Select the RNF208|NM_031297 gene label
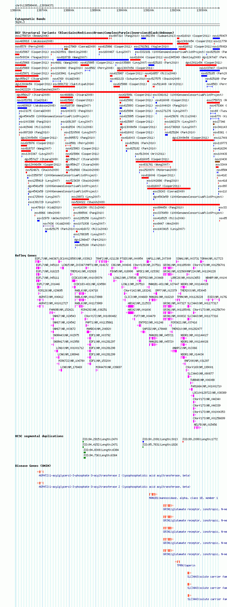 click(197, 361)
